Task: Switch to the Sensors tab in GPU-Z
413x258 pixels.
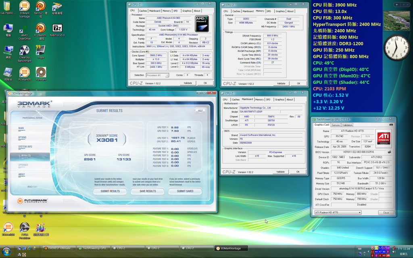Action: tap(336, 125)
